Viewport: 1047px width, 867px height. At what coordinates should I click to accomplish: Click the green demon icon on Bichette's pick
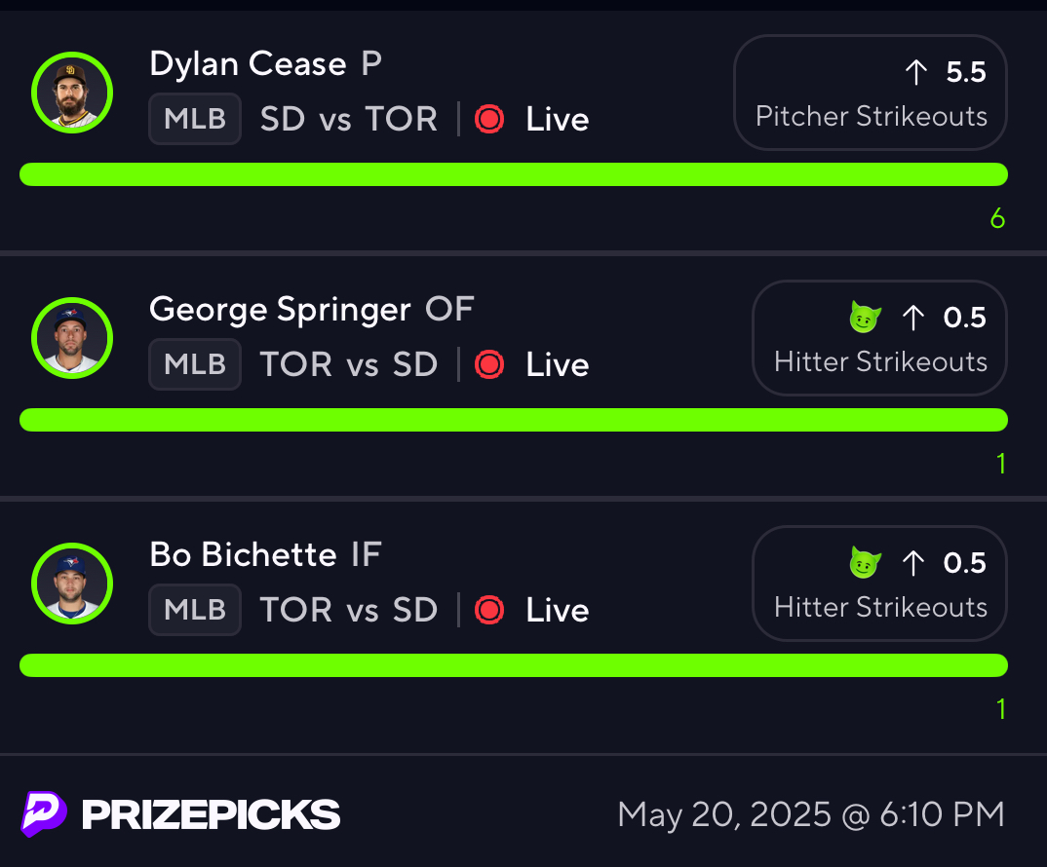click(865, 563)
